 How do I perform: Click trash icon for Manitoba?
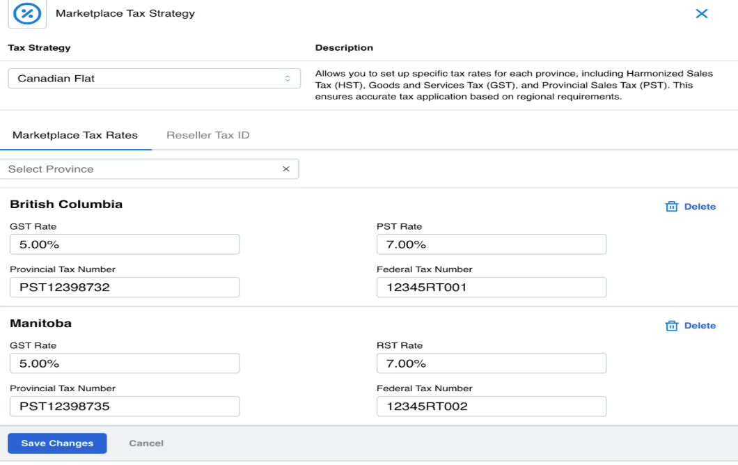(672, 326)
